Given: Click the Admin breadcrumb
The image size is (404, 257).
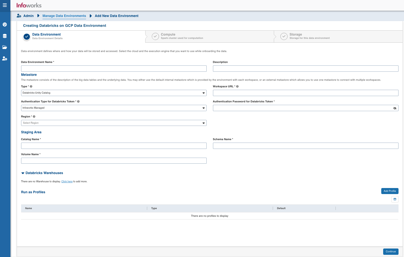Looking at the screenshot, I should (x=29, y=16).
